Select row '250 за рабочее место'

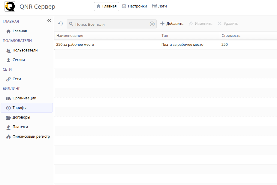[x=166, y=45]
